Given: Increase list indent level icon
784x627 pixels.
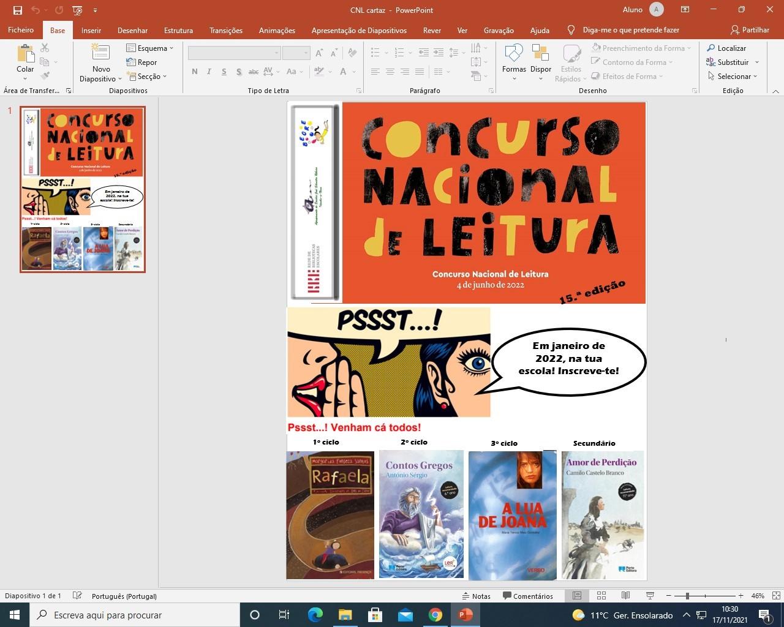Looking at the screenshot, I should point(439,53).
